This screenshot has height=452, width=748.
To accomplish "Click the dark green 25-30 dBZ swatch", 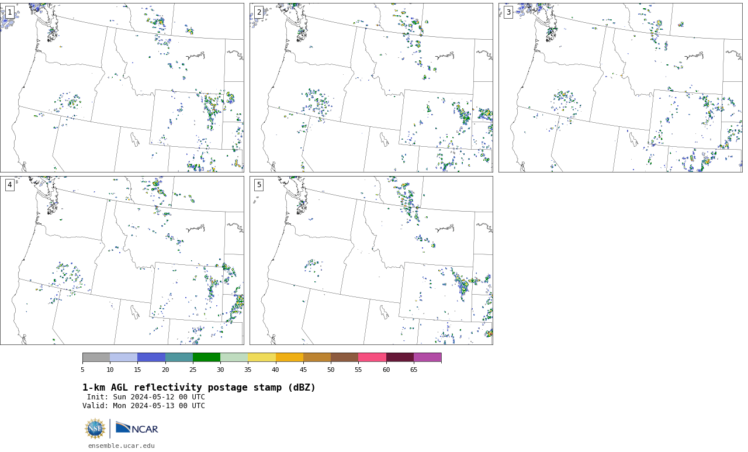I will click(206, 357).
